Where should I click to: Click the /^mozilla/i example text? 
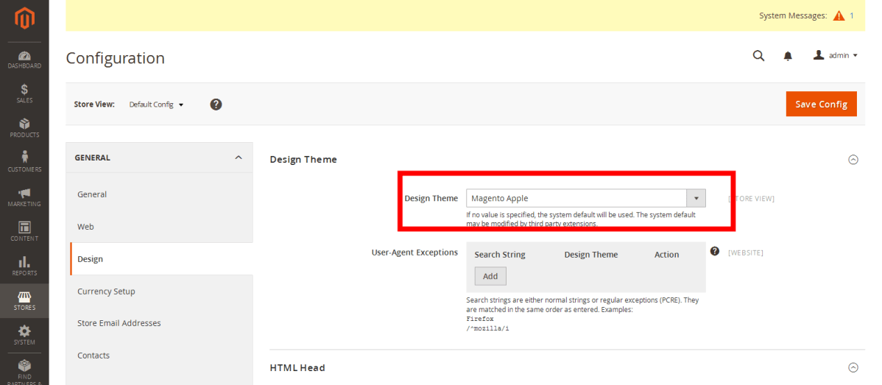pos(487,328)
